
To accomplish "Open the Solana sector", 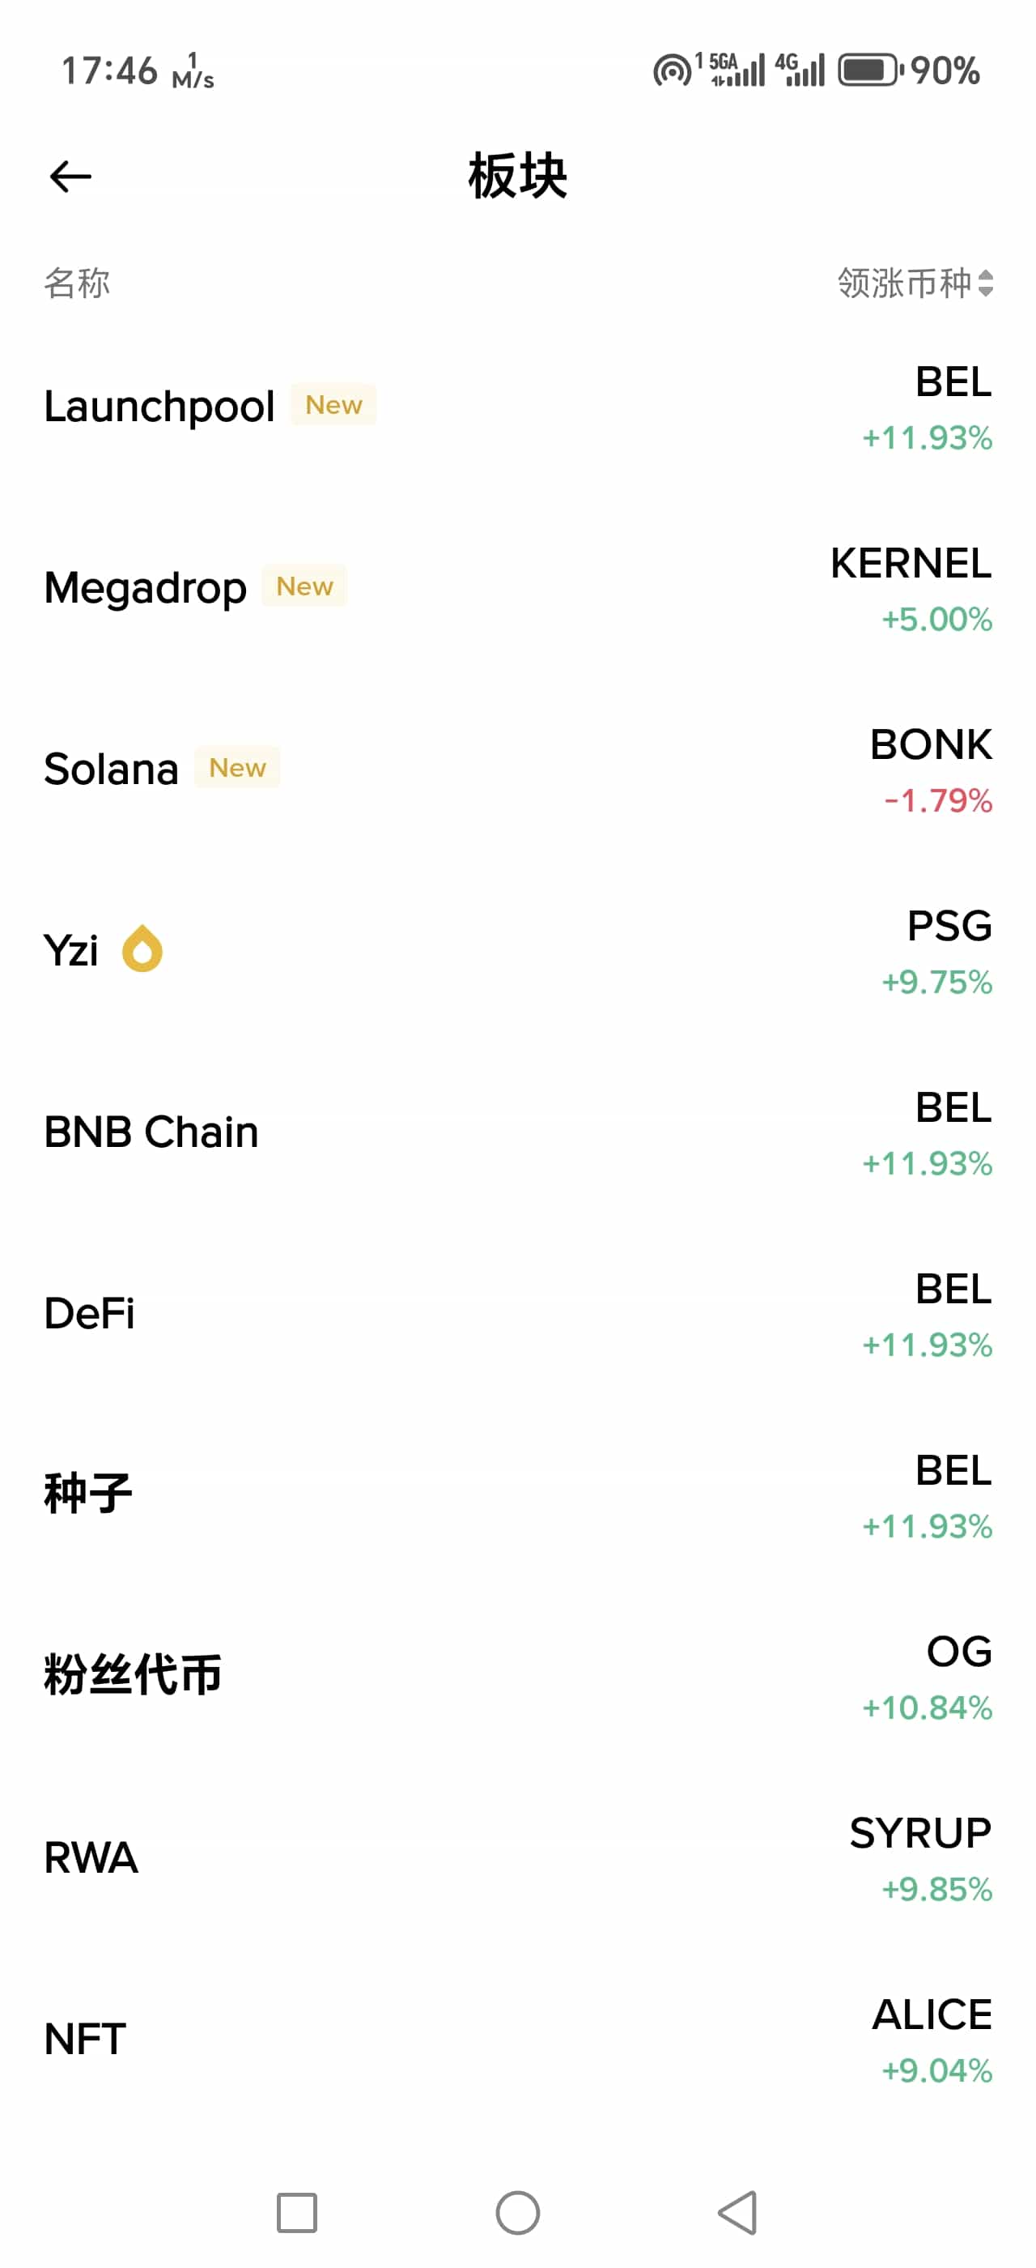I will [112, 769].
